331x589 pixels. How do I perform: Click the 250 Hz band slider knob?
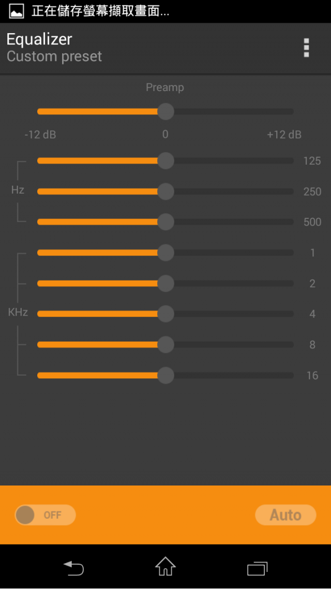coord(165,192)
